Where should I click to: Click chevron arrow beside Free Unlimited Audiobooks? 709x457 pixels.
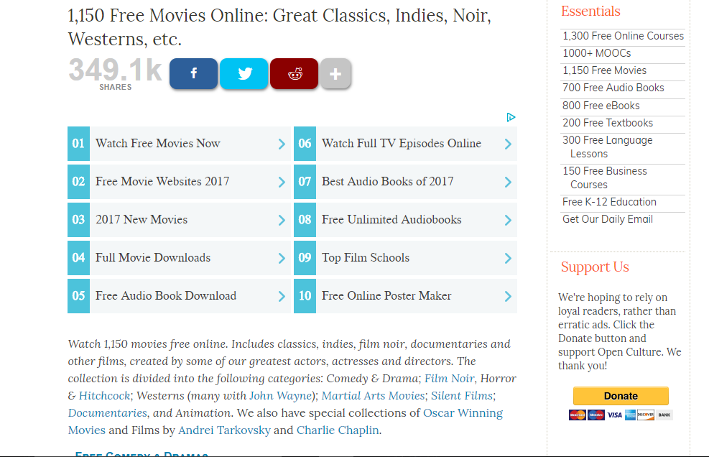pyautogui.click(x=508, y=220)
